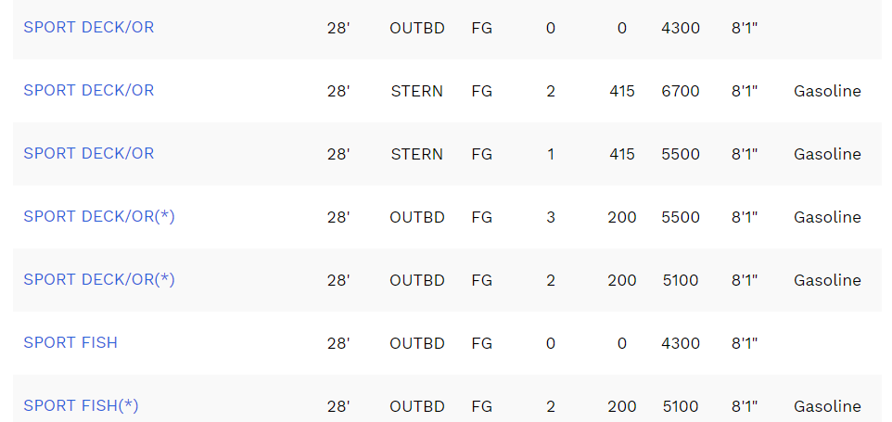Click 8'1" in the three-engine row

(x=745, y=217)
